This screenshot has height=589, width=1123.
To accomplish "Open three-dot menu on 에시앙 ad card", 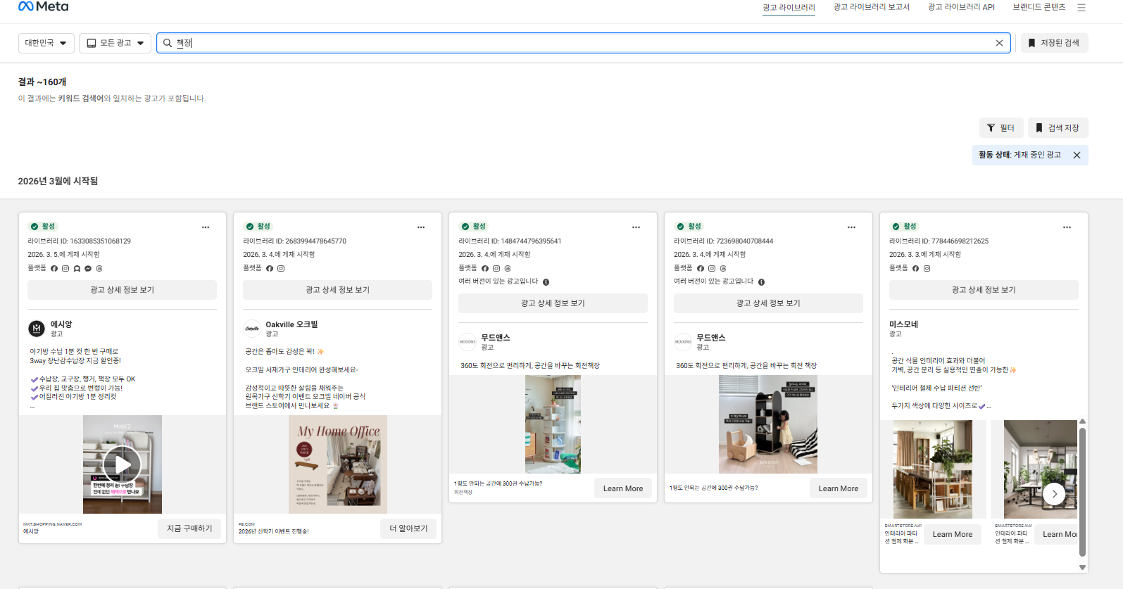I will [206, 227].
